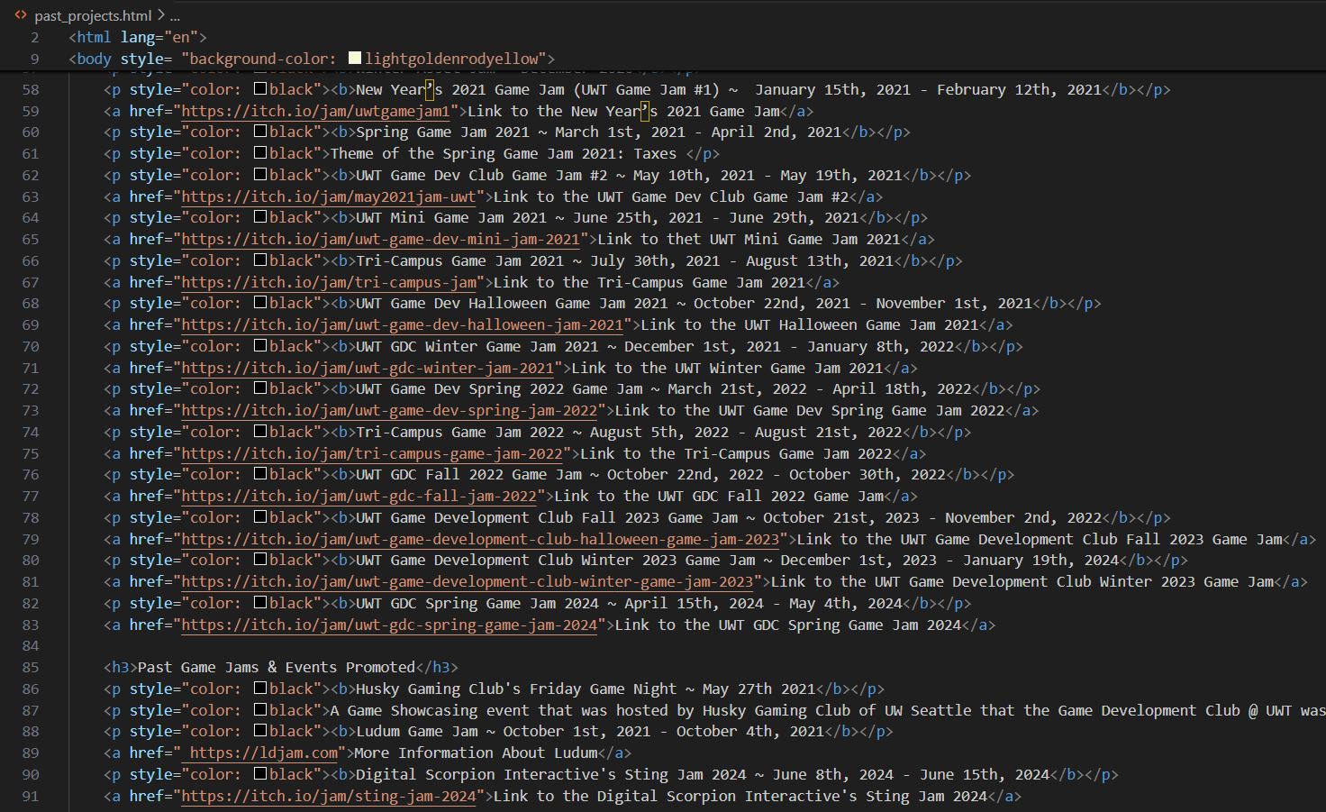Click text 'Link to the UWT Winter Game Jam 2021'

(727, 368)
